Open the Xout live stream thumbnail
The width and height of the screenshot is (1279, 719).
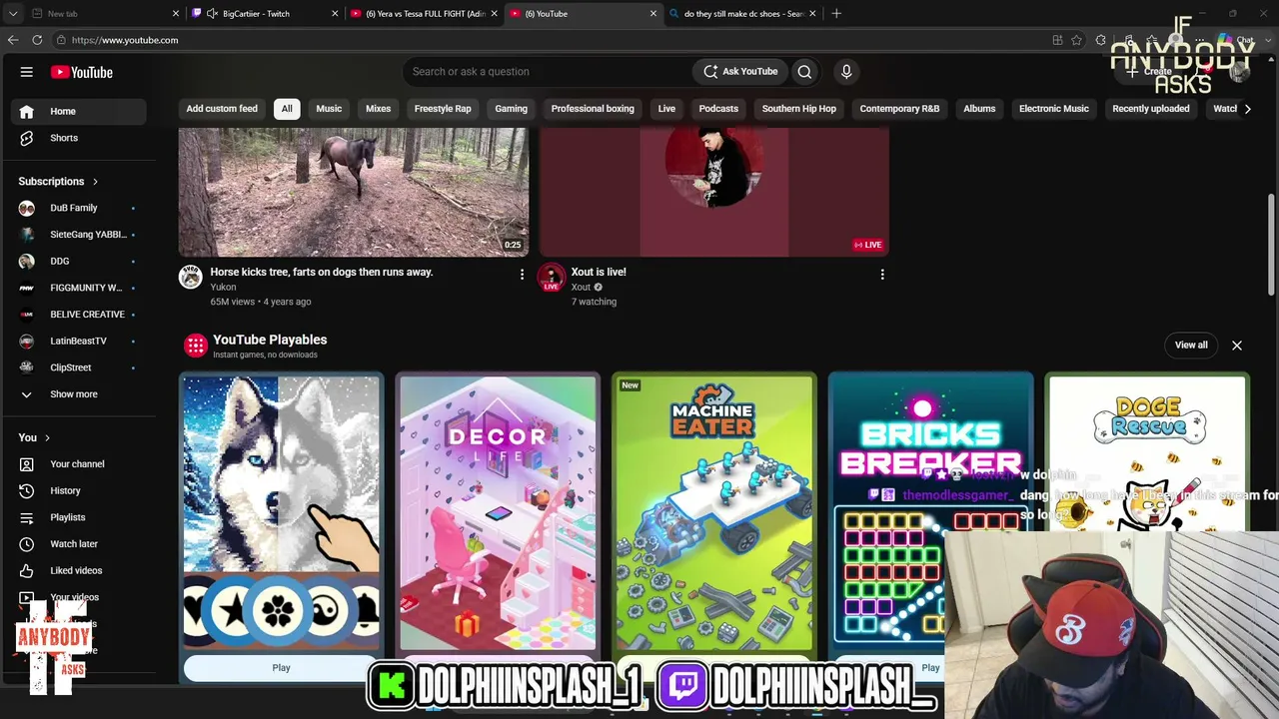coord(714,192)
